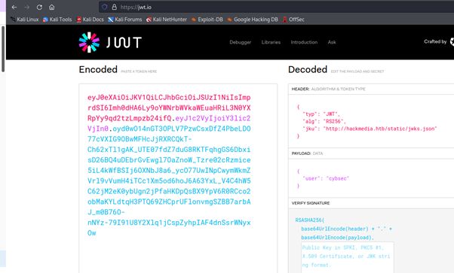The width and height of the screenshot is (454, 273).
Task: Open the Kali Docs bookmark
Action: pyautogui.click(x=90, y=20)
